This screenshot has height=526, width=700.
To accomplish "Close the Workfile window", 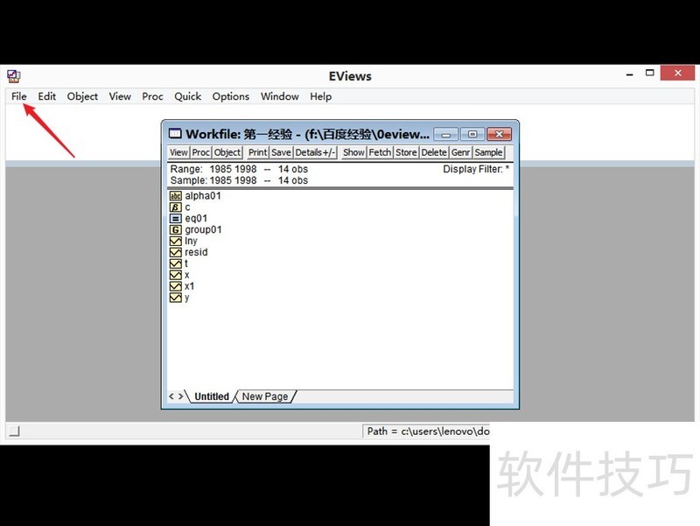I will pos(500,135).
